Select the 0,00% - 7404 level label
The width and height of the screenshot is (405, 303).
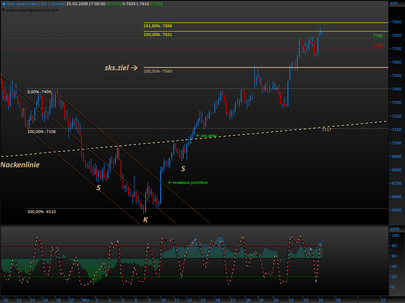[x=39, y=92]
